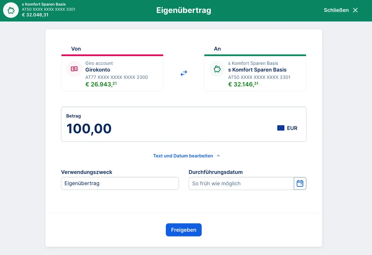The height and width of the screenshot is (255, 372).
Task: Click the swap arrows between Von and An
Action: tap(183, 73)
